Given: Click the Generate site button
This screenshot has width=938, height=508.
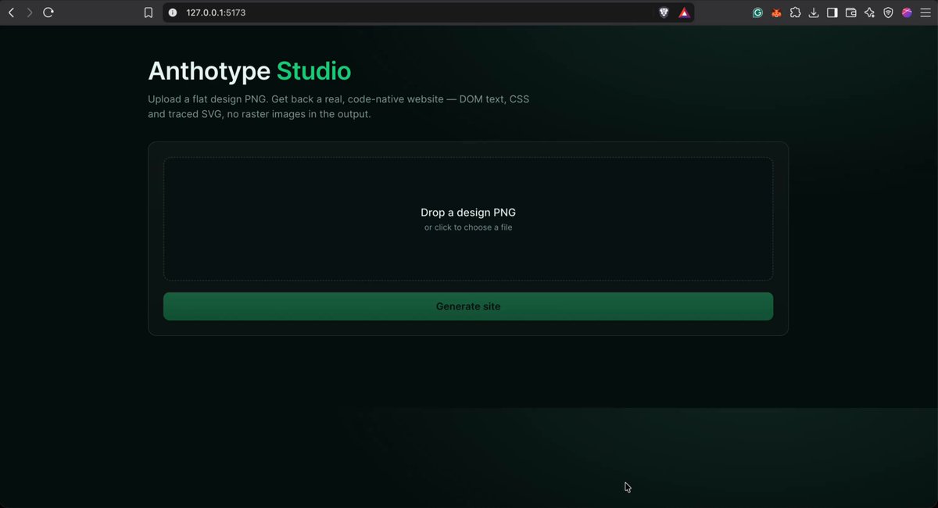Looking at the screenshot, I should 468,306.
